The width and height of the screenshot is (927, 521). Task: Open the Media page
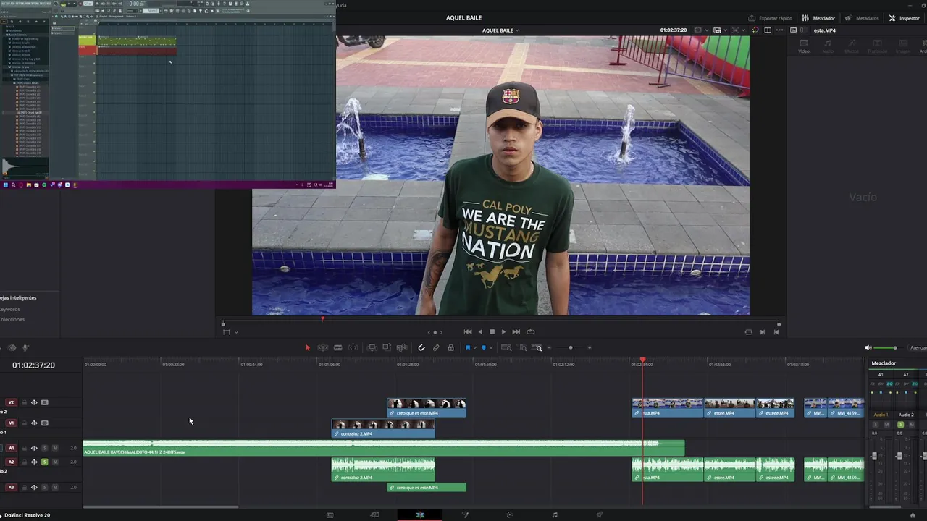tap(330, 515)
